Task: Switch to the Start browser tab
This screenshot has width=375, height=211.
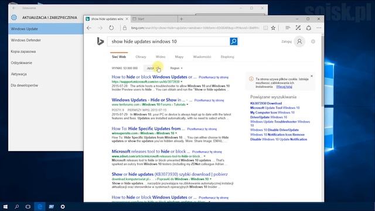Action: pos(154,19)
